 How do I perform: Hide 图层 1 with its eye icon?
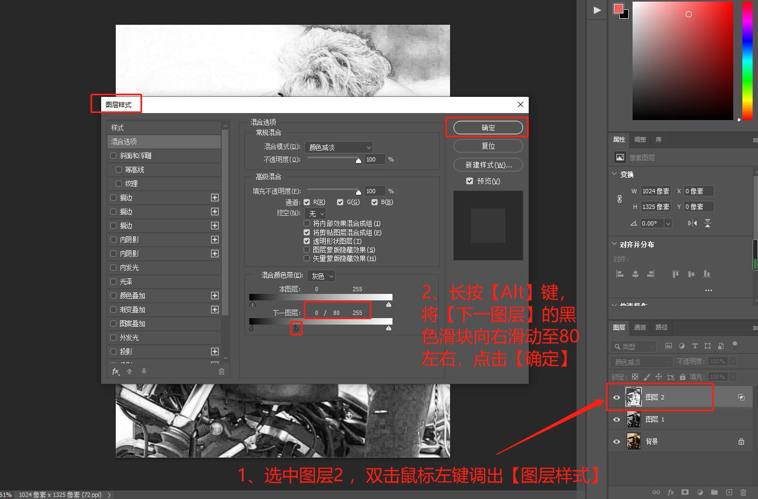pyautogui.click(x=617, y=419)
